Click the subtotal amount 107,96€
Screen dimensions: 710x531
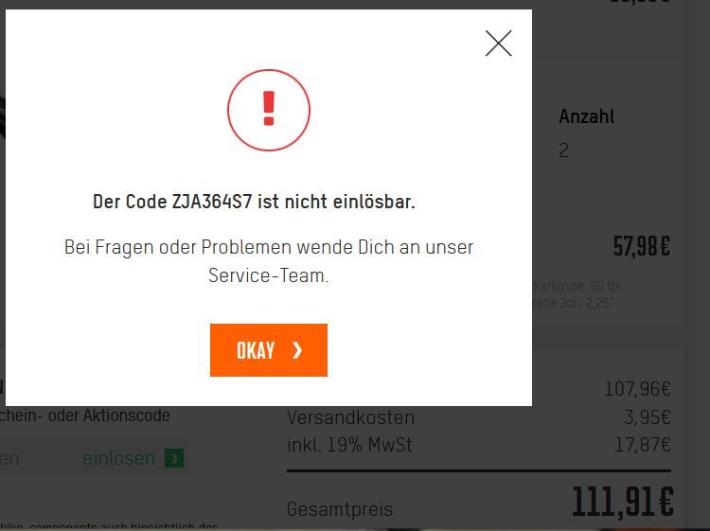637,389
